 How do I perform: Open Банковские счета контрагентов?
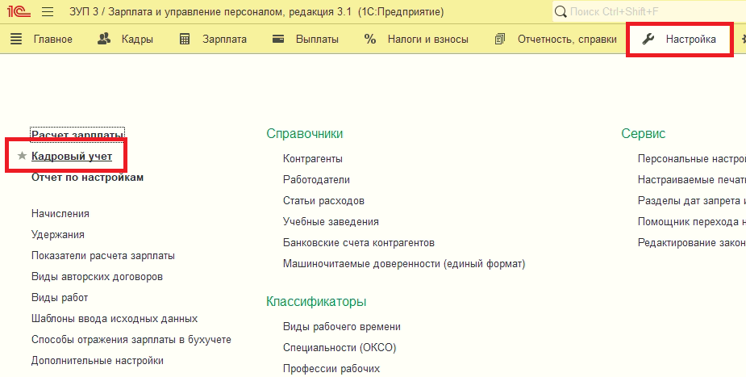coord(359,242)
